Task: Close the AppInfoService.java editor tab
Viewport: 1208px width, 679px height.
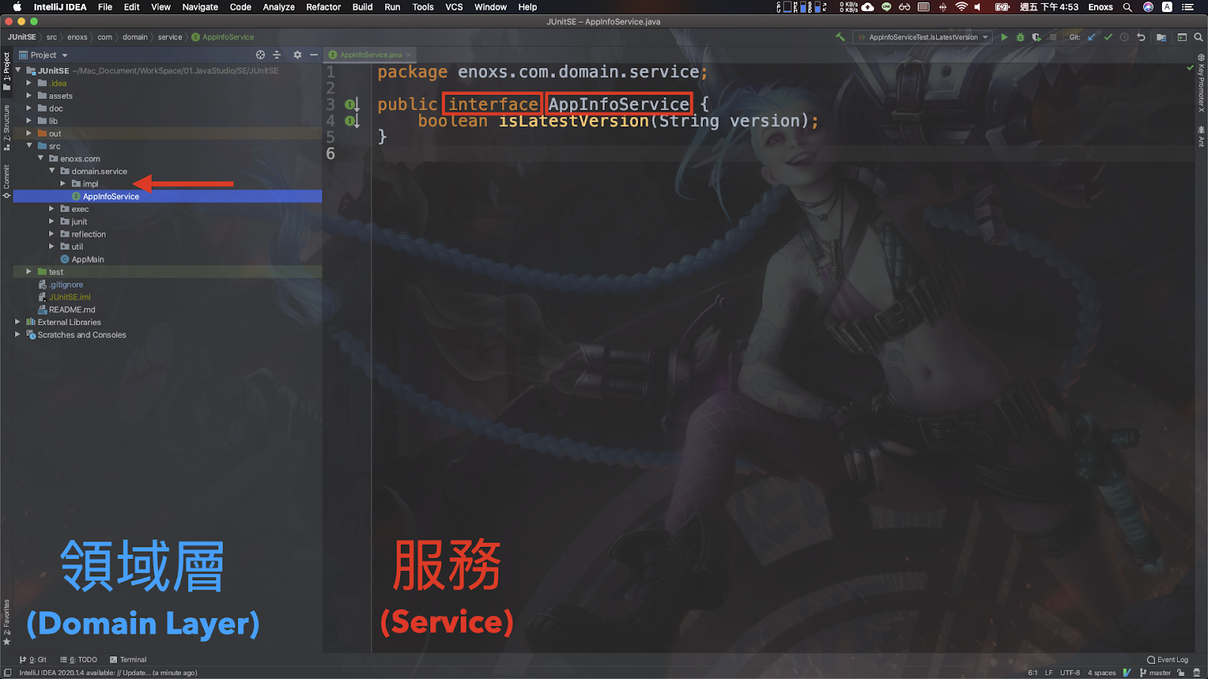Action: [x=409, y=55]
